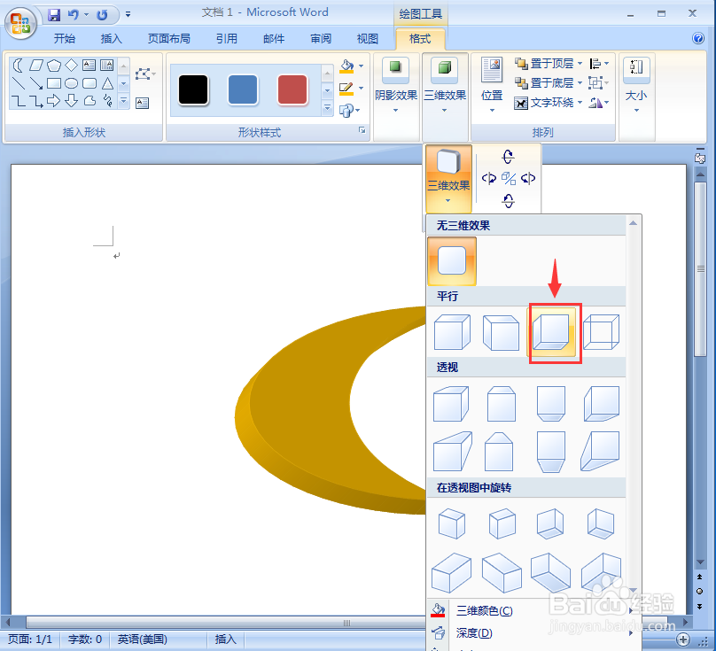Click the 三维效果 ribbon button

[x=445, y=85]
